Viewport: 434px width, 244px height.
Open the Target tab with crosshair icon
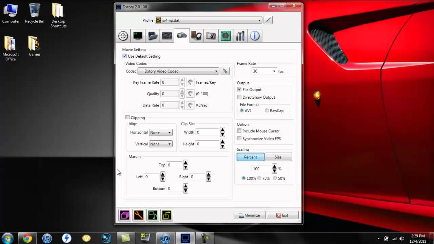pyautogui.click(x=123, y=36)
